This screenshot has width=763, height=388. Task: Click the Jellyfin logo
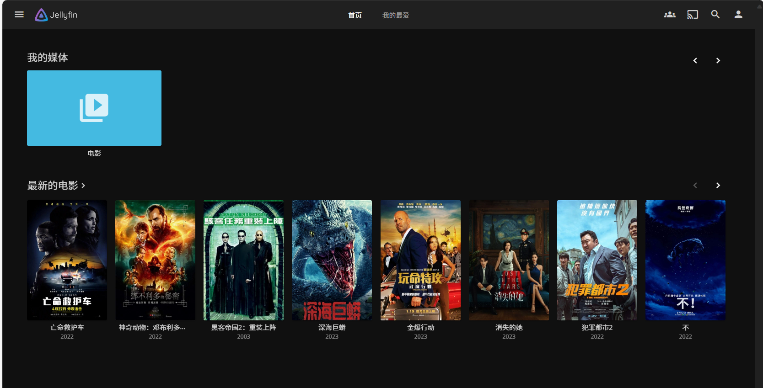click(56, 15)
